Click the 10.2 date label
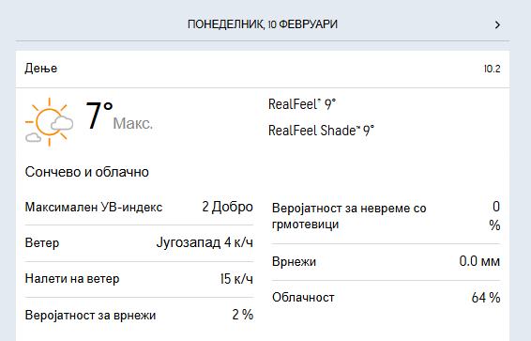Viewport: 531px width, 341px height. click(492, 69)
